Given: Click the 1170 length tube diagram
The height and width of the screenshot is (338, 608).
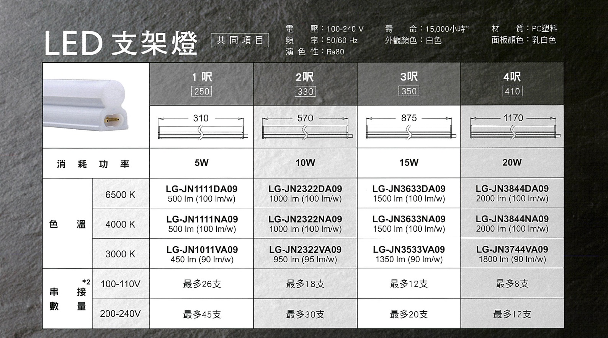Looking at the screenshot, I should click(x=513, y=127).
